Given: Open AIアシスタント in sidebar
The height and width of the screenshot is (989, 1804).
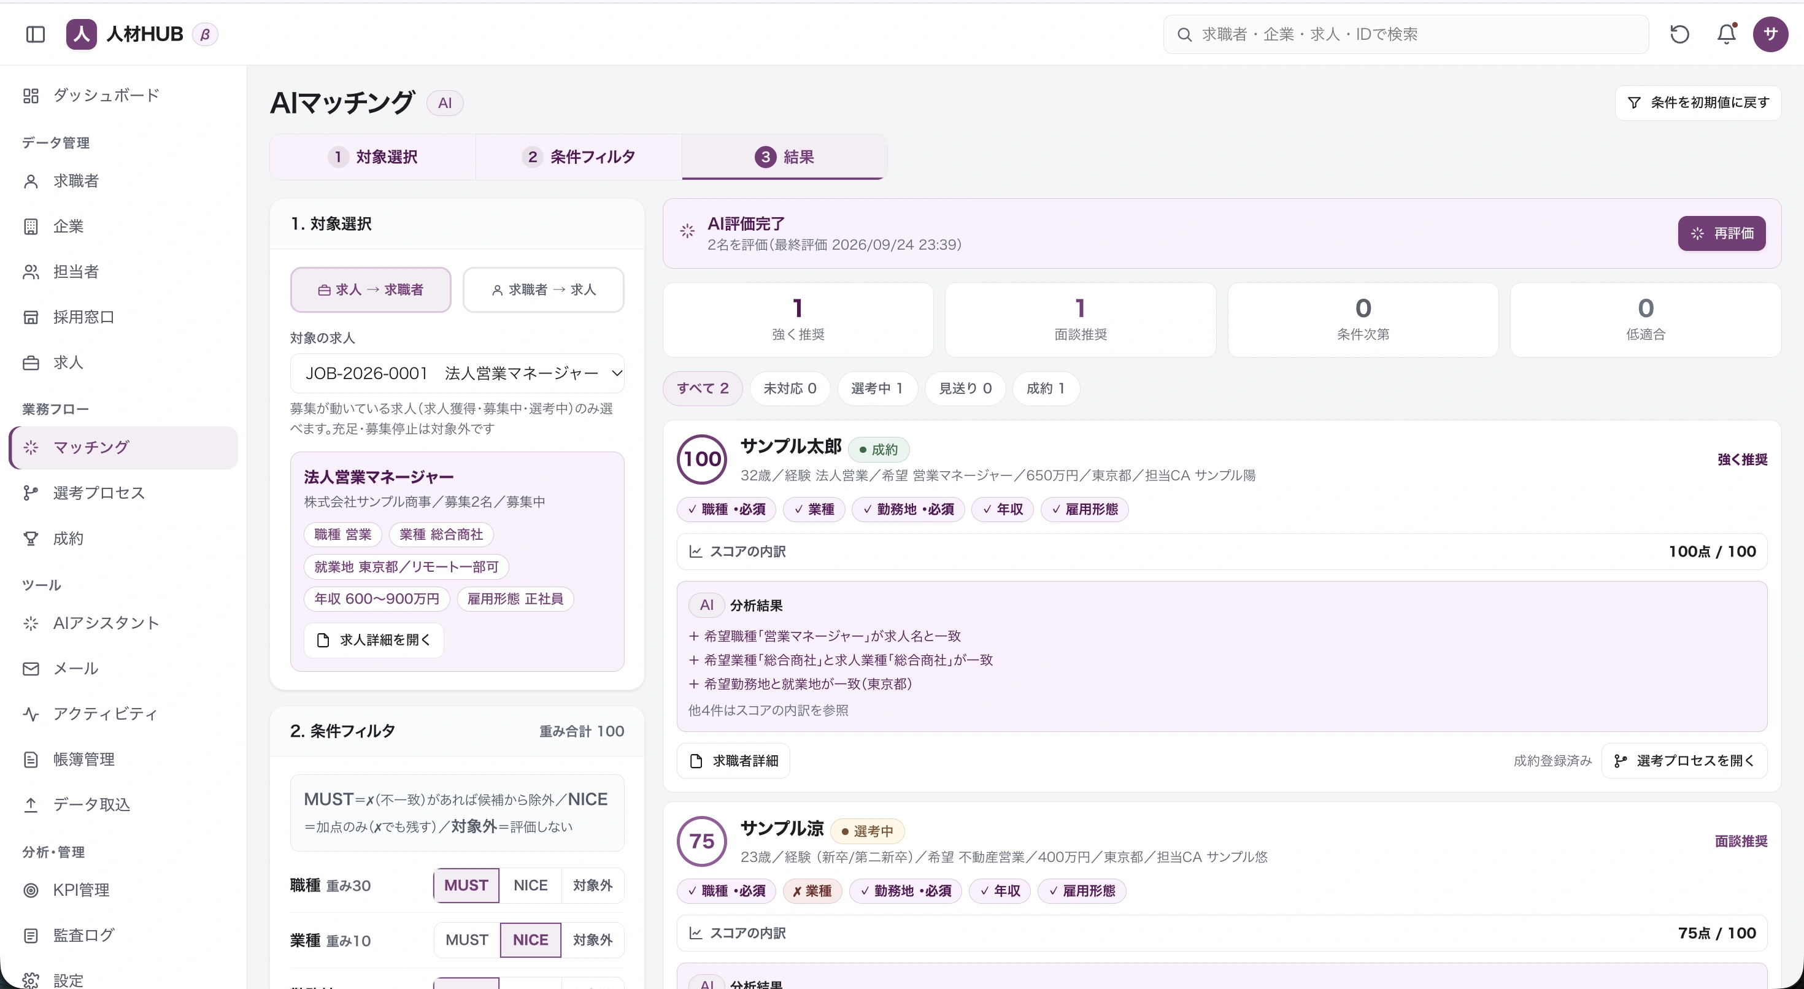Looking at the screenshot, I should (123, 623).
